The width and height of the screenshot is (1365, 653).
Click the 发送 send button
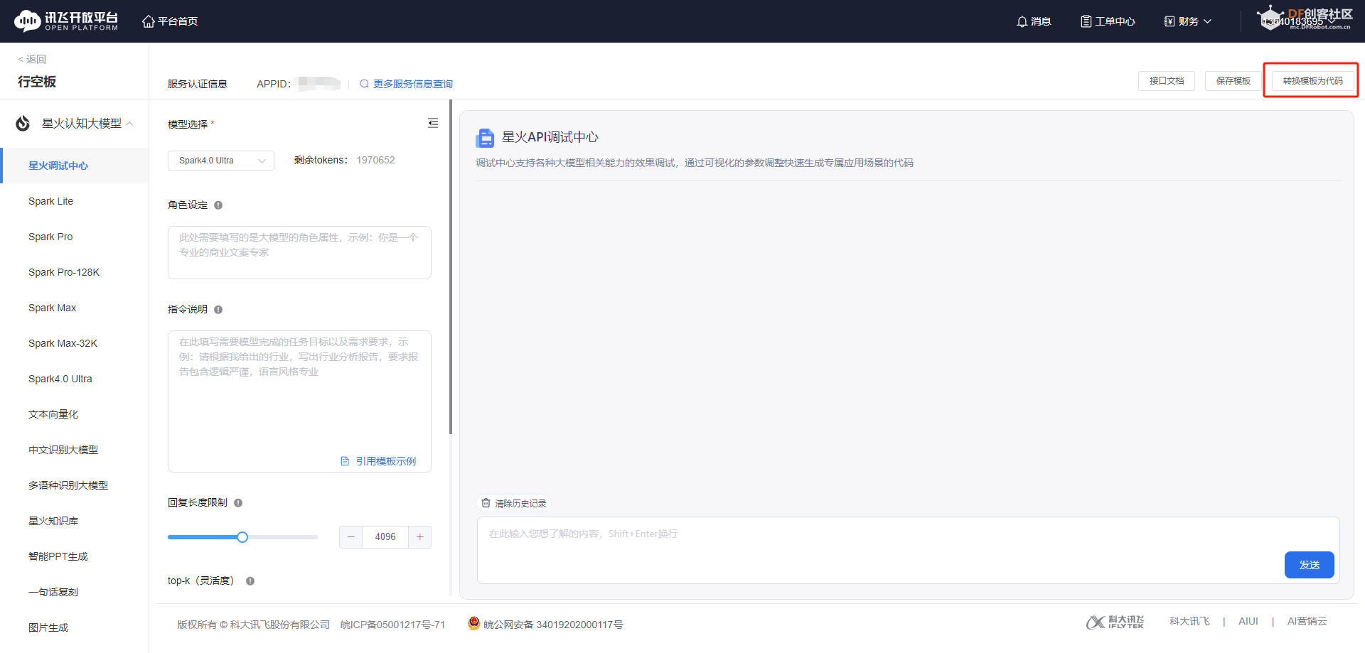click(x=1310, y=565)
